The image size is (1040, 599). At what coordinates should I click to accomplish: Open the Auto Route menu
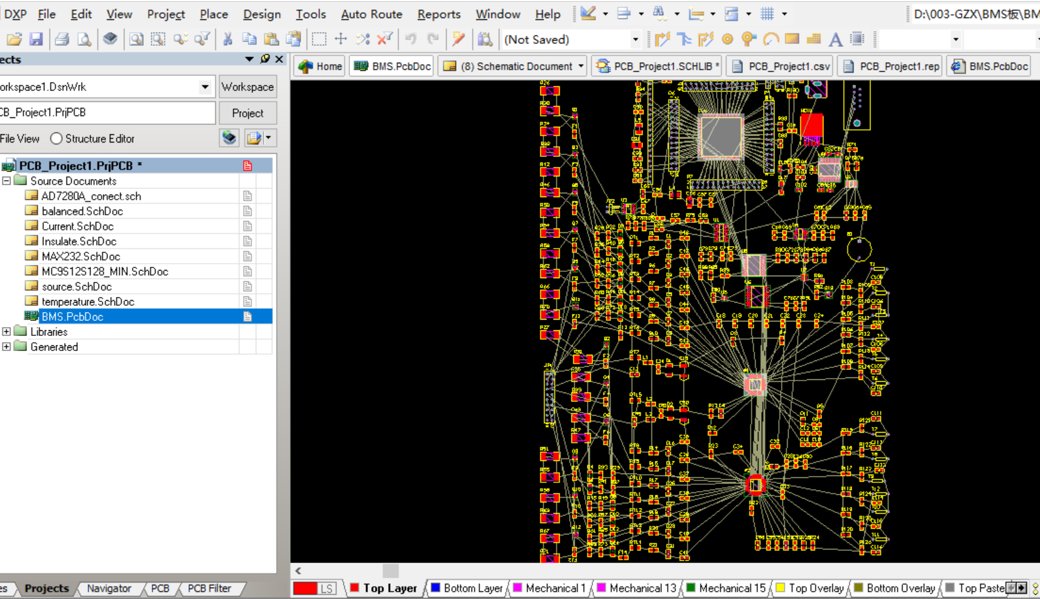[x=372, y=14]
